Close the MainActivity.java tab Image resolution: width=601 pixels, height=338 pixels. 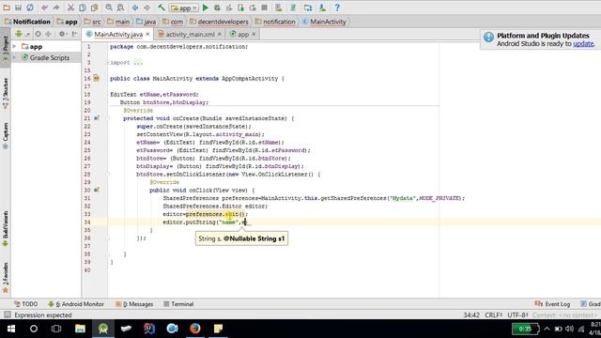tap(147, 34)
